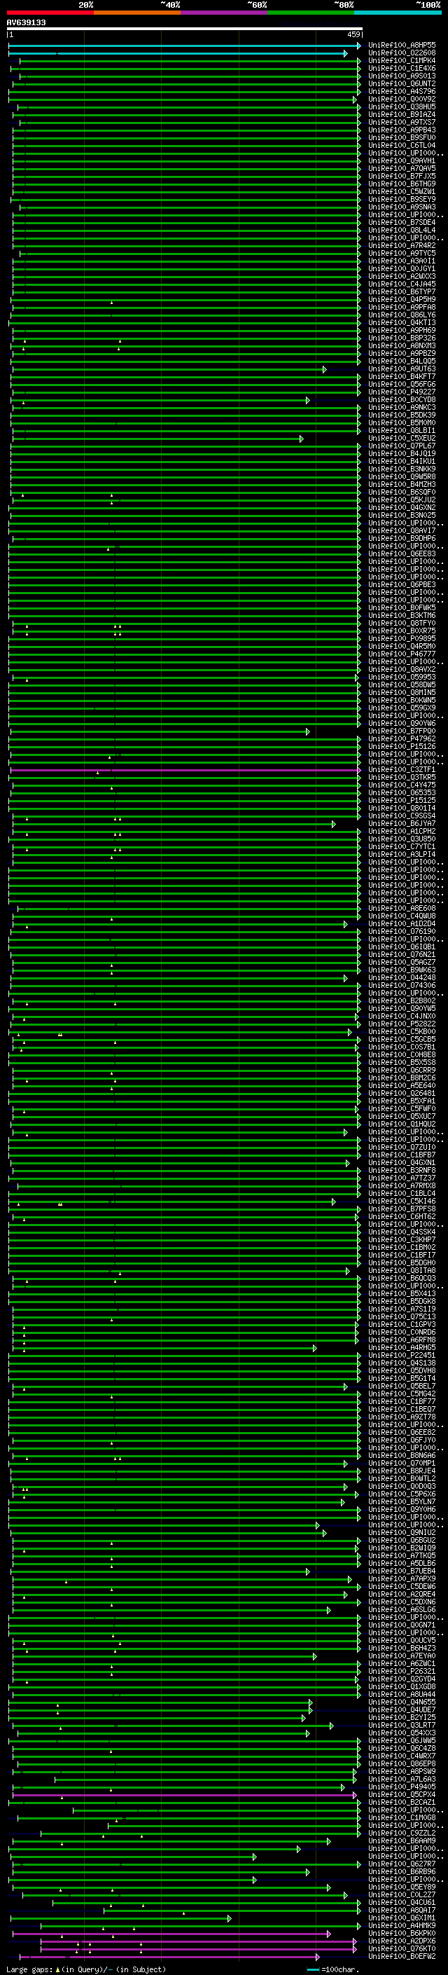Click the UniRef100_B7SDE4 label
The width and height of the screenshot is (448, 1975).
401,222
